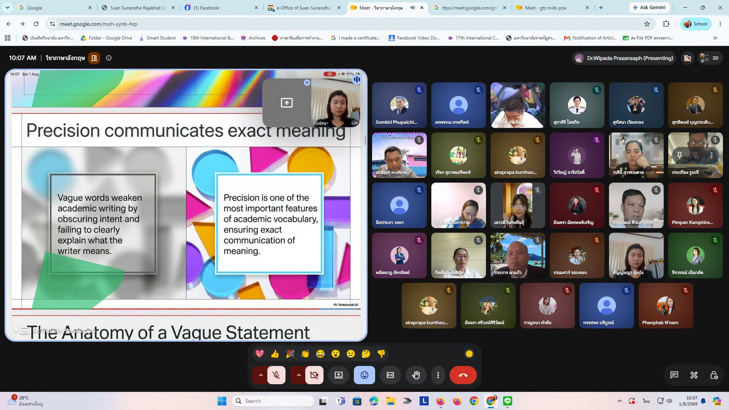The image size is (729, 410).
Task: Open File Explorer from the taskbar
Action: pos(391,401)
